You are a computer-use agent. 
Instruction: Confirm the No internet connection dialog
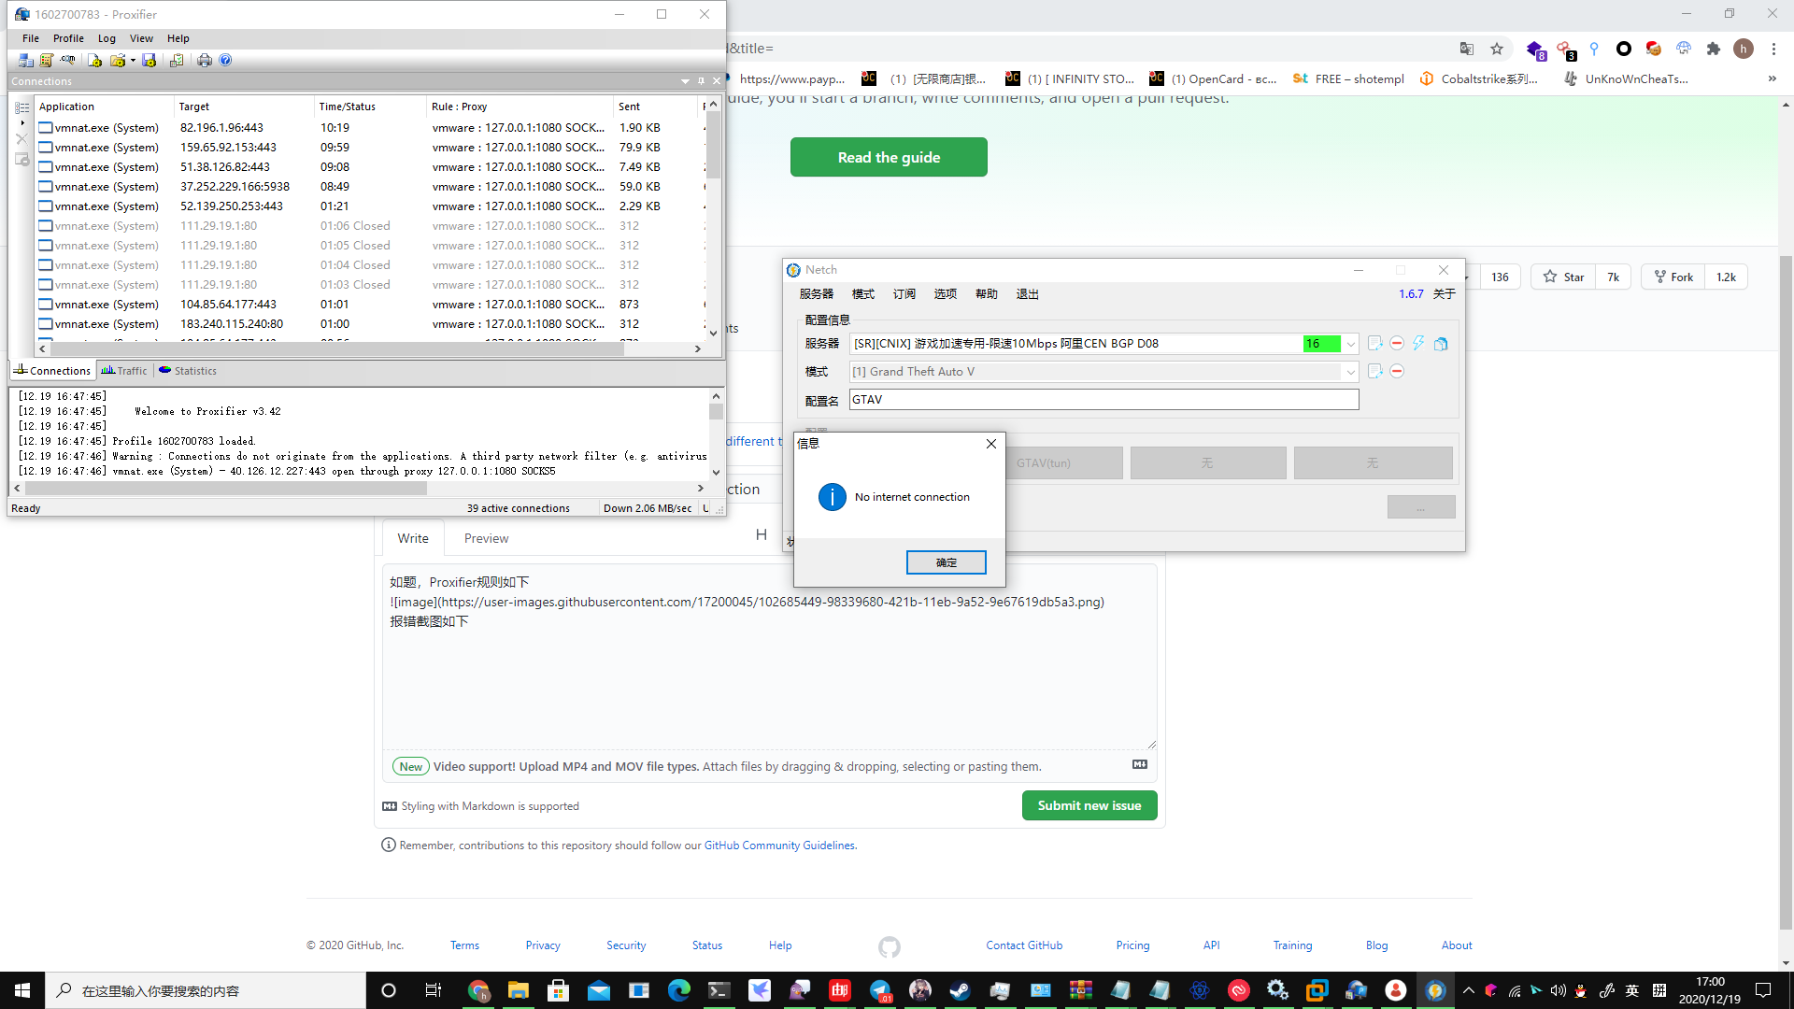(946, 561)
